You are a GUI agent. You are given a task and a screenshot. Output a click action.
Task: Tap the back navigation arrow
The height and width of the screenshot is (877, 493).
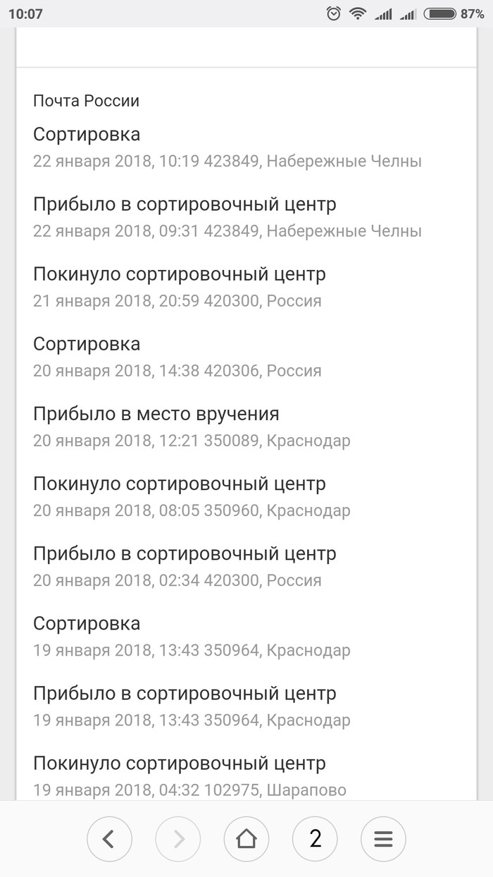pos(109,839)
